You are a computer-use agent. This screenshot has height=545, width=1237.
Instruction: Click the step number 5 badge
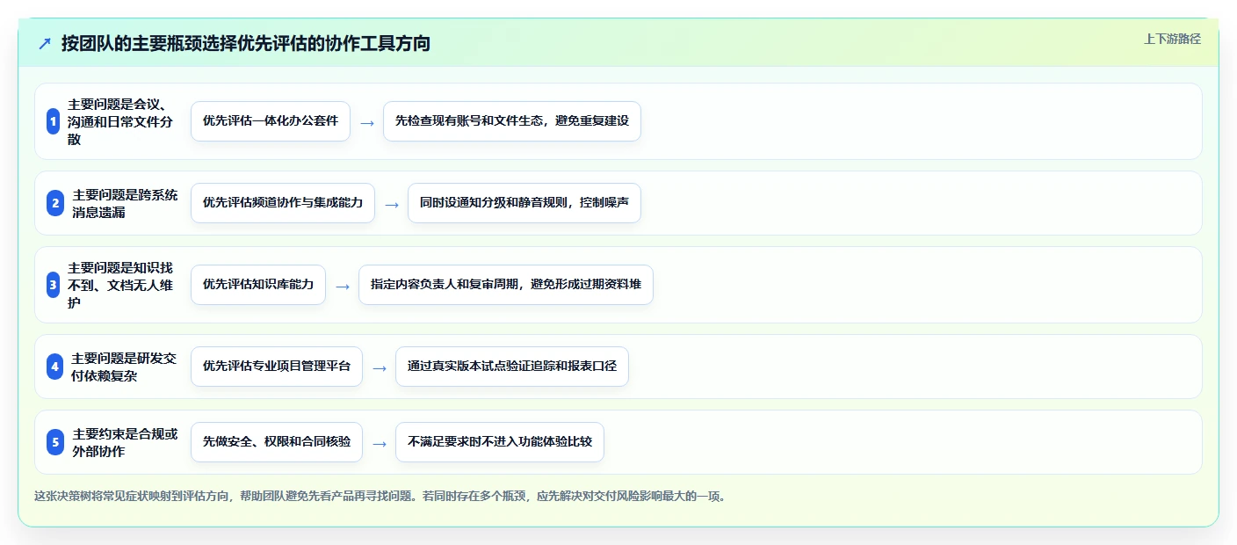pyautogui.click(x=55, y=442)
